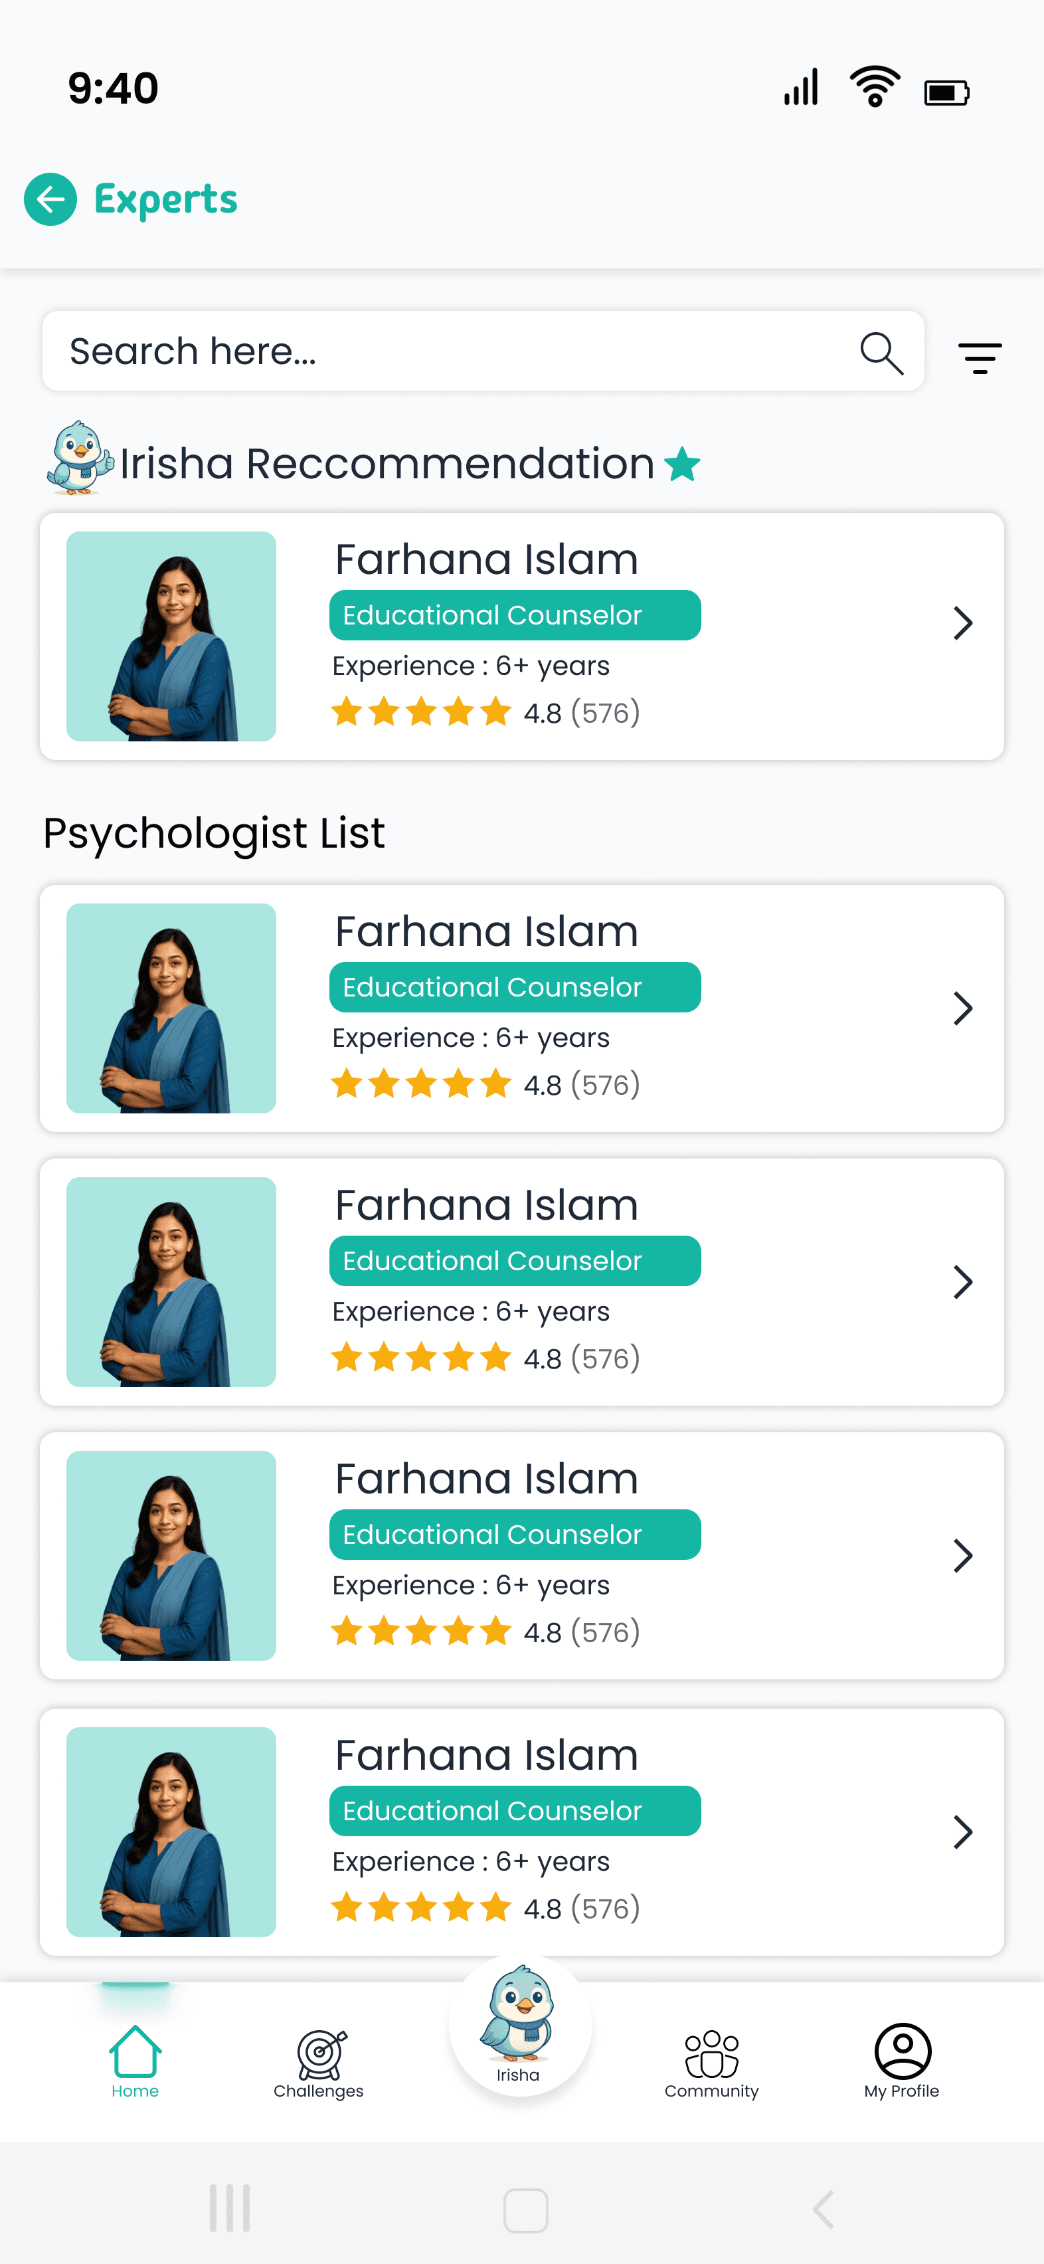Open first Psychologist List entry chevron
Viewport: 1044px width, 2264px height.
click(963, 1008)
